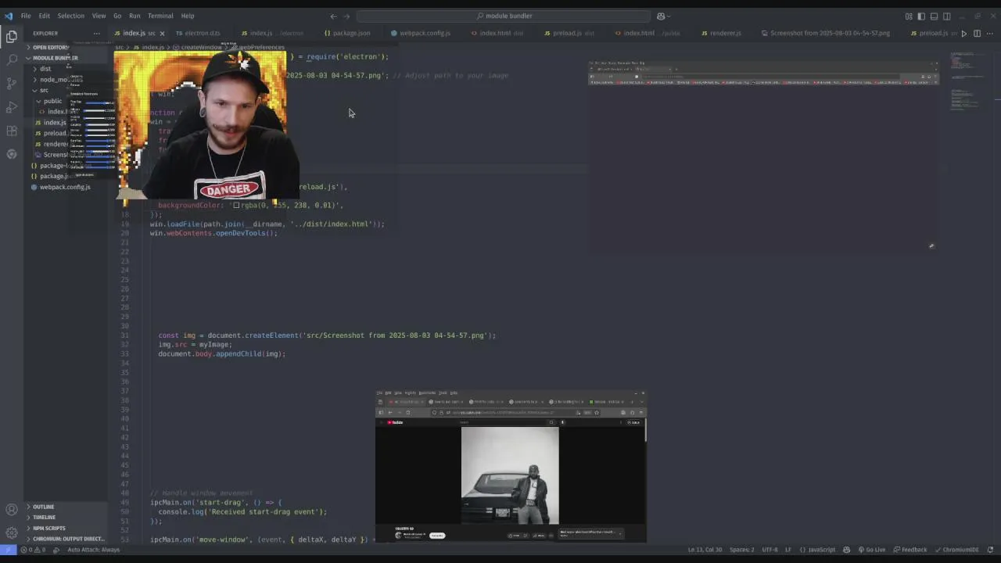Open the Source Control view
The height and width of the screenshot is (563, 1001).
click(12, 83)
